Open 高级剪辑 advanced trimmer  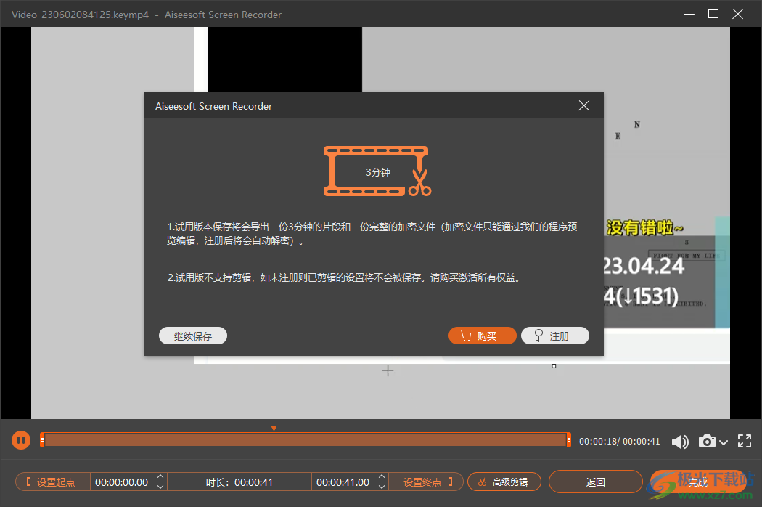pyautogui.click(x=504, y=482)
